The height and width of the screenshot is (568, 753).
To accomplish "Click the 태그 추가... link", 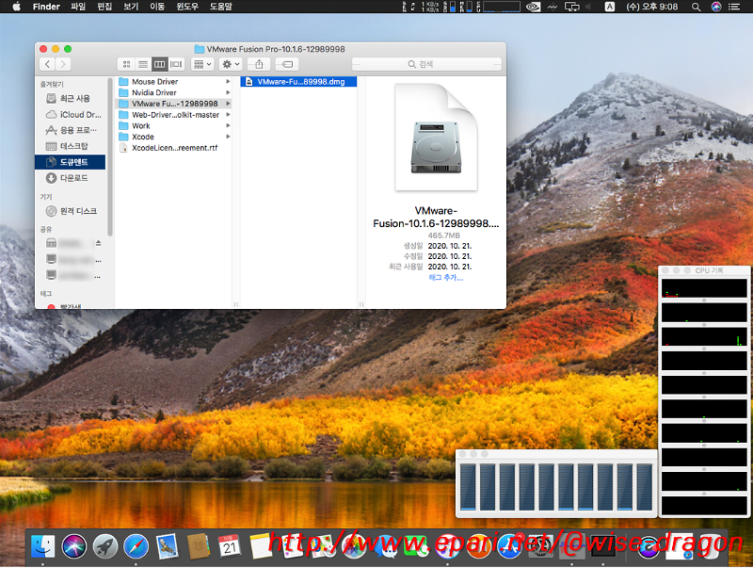I will click(445, 278).
